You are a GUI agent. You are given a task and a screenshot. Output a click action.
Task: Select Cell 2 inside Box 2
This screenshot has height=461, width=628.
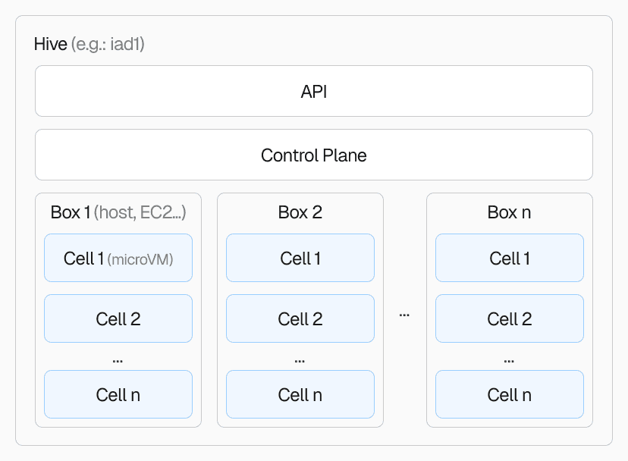pyautogui.click(x=300, y=319)
